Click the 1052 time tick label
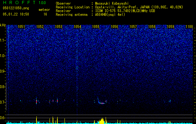Viewport: 196px width, 124px height. [40, 27]
